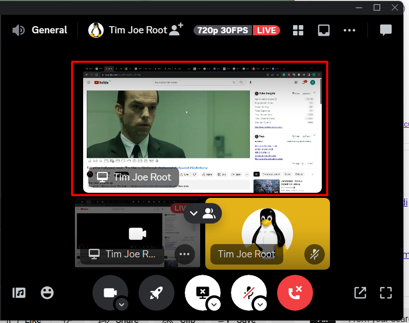Image resolution: width=409 pixels, height=323 pixels.
Task: Unmute the microphone
Action: coord(248,293)
